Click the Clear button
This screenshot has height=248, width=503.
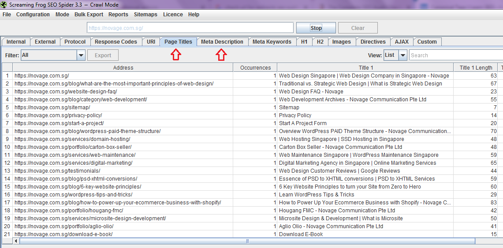coord(358,28)
